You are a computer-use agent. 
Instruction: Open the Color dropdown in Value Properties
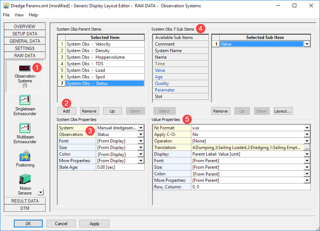click(307, 174)
